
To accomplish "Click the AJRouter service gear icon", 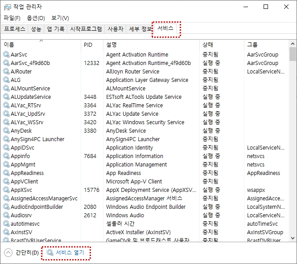I will click(6, 72).
